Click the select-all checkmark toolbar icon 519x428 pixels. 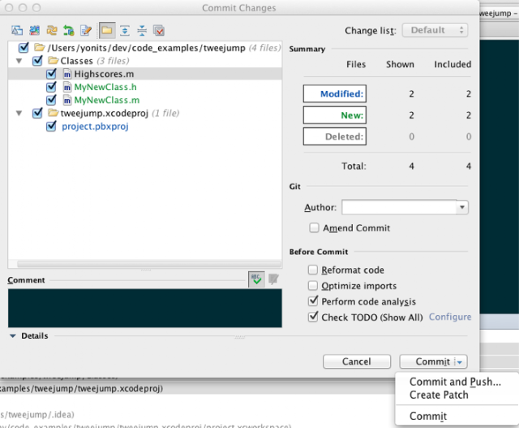[159, 31]
